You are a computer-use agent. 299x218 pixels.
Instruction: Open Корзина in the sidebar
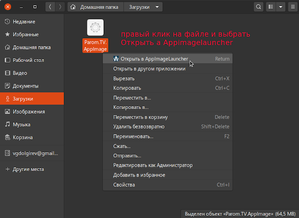(32, 137)
